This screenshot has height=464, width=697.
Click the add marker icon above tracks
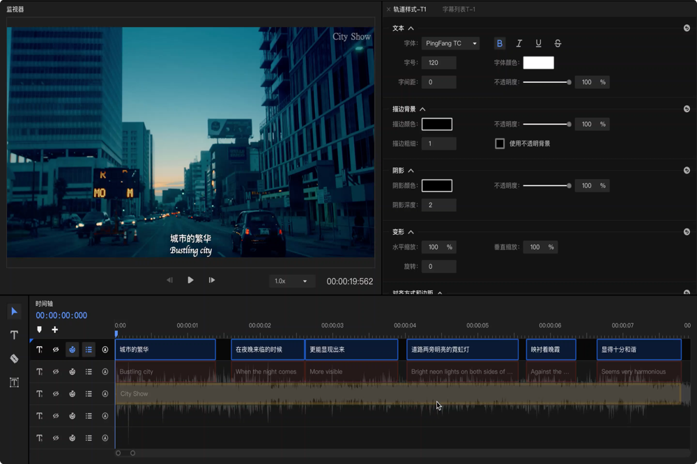tap(40, 330)
